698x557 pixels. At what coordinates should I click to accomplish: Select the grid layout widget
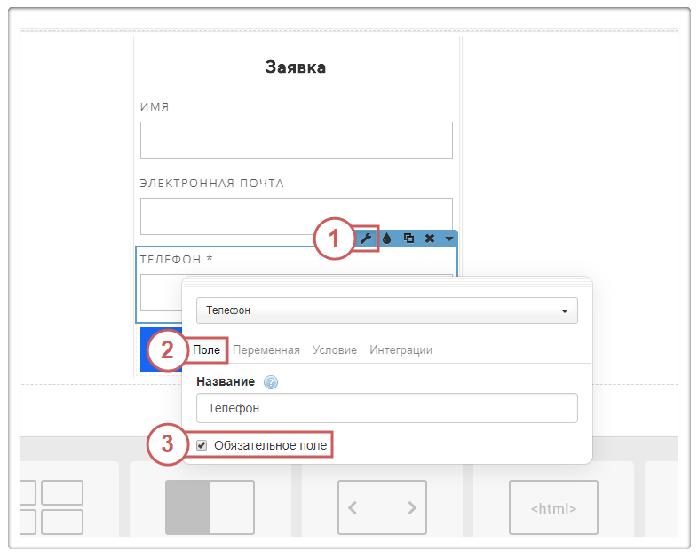click(x=51, y=507)
